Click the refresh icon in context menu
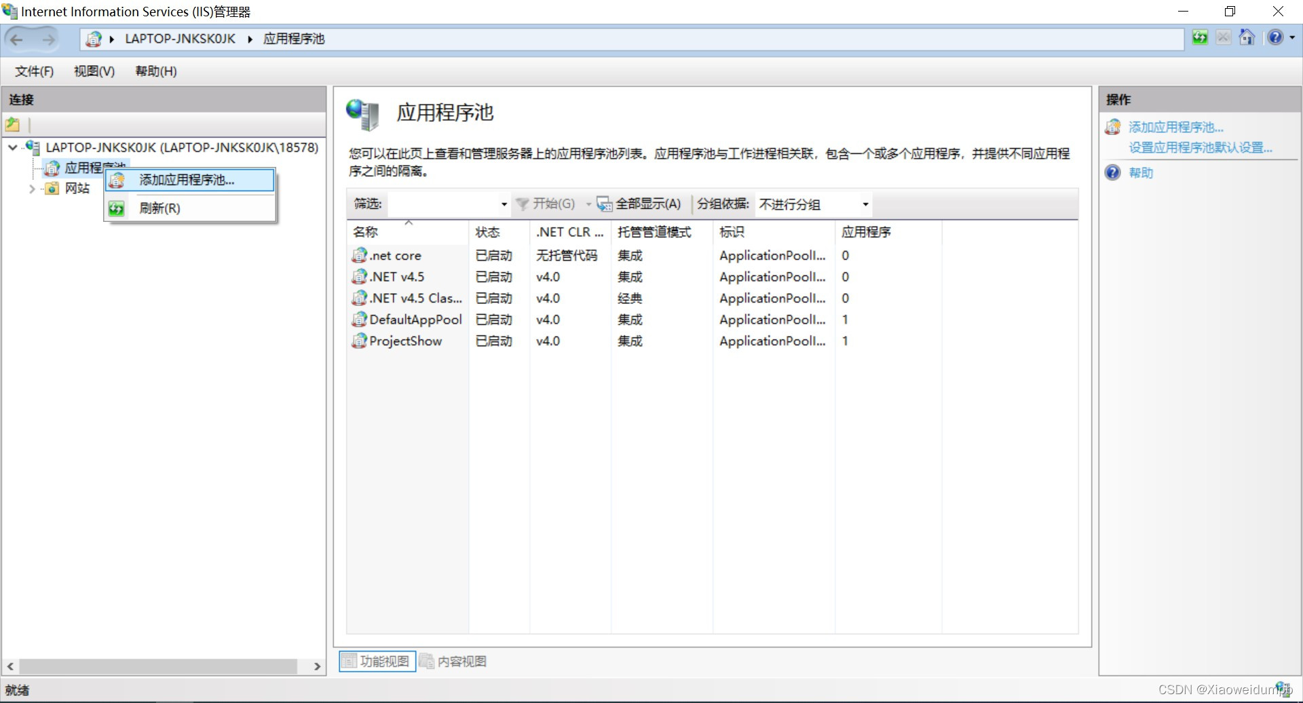Image resolution: width=1303 pixels, height=703 pixels. (x=117, y=208)
